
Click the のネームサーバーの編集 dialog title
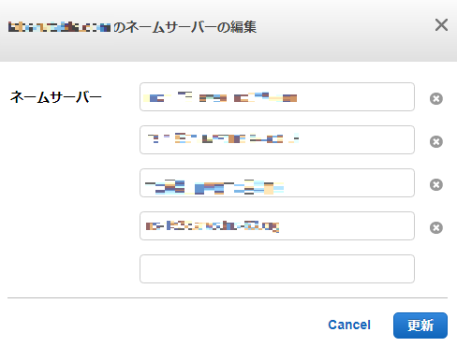[184, 27]
